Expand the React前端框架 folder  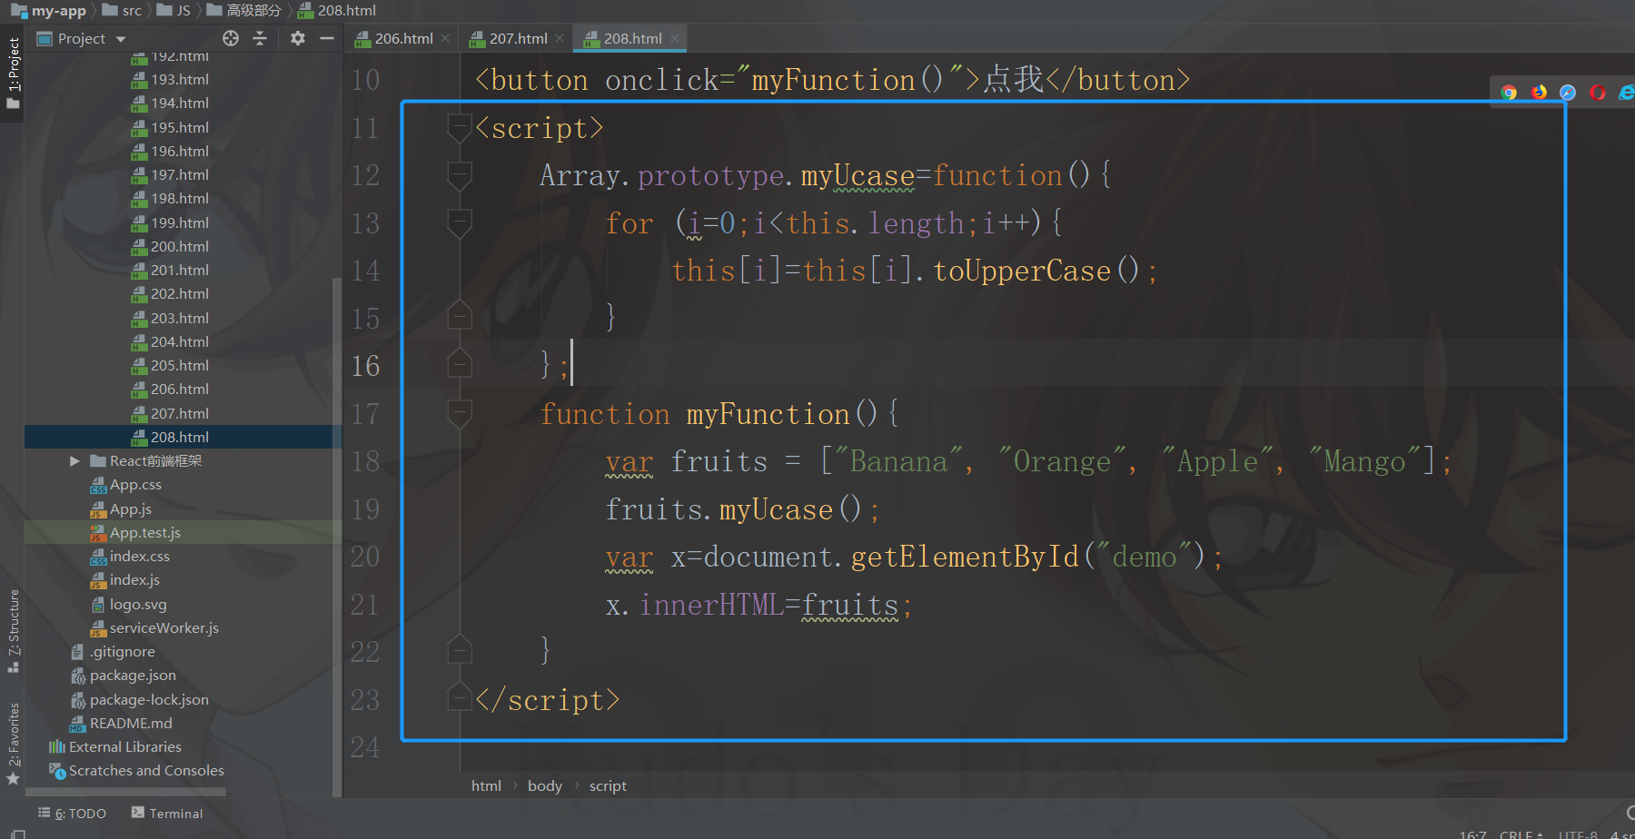(74, 461)
